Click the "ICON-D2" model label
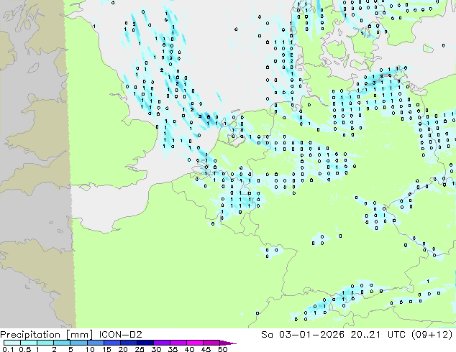 coord(120,335)
